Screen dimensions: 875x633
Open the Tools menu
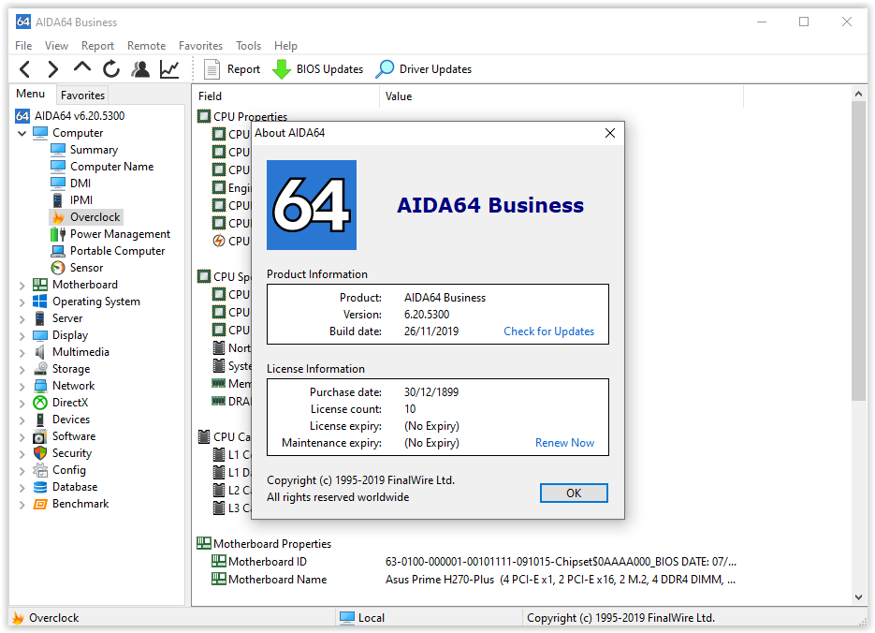tap(248, 46)
